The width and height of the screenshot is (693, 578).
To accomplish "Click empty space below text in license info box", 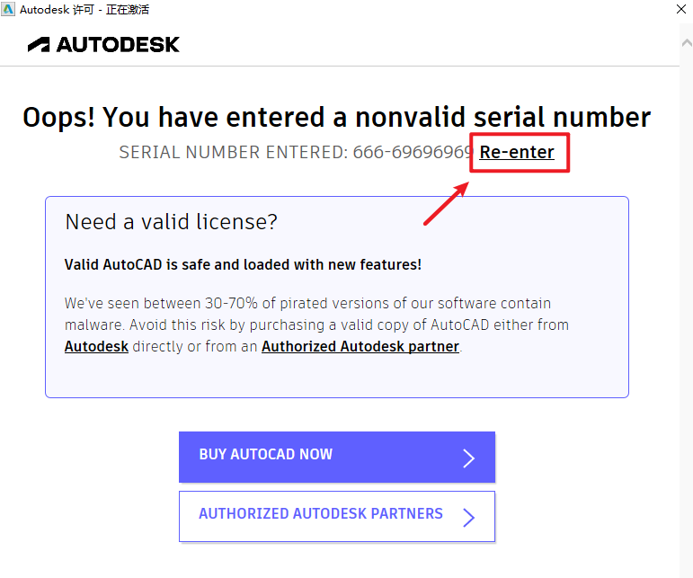I will (x=336, y=376).
